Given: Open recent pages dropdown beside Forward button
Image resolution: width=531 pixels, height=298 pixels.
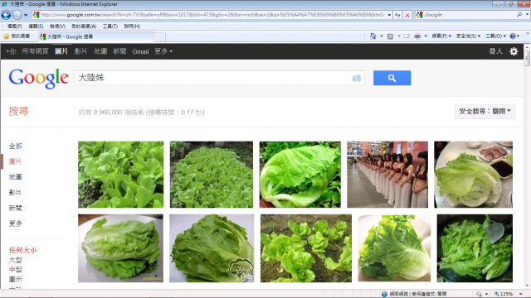Looking at the screenshot, I should pos(26,15).
